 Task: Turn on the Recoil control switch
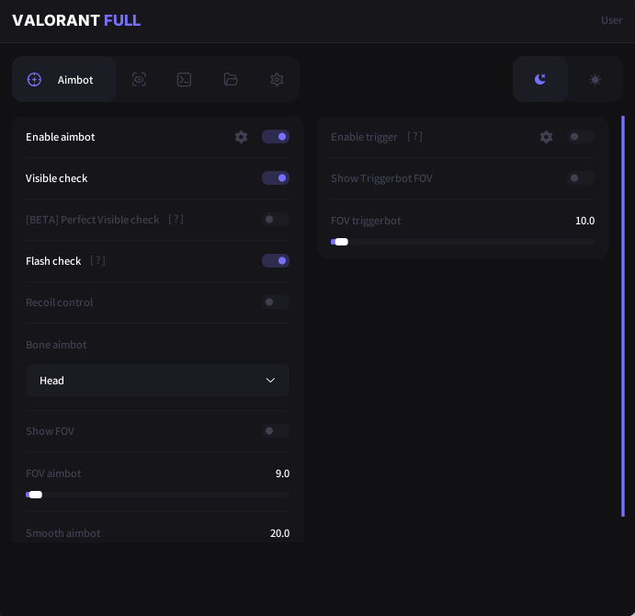276,302
